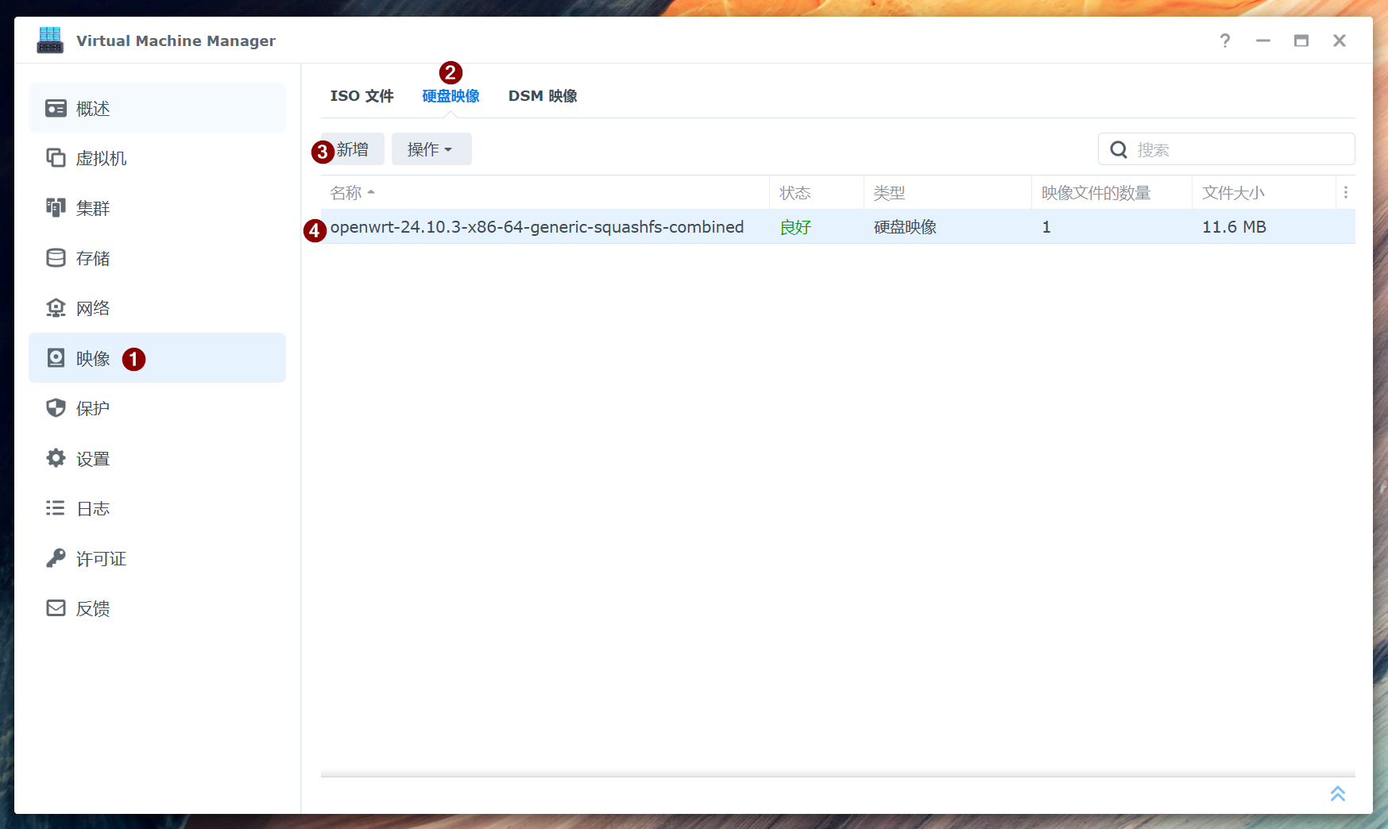Collapse the list with the double chevron
The image size is (1388, 829).
tap(1337, 793)
